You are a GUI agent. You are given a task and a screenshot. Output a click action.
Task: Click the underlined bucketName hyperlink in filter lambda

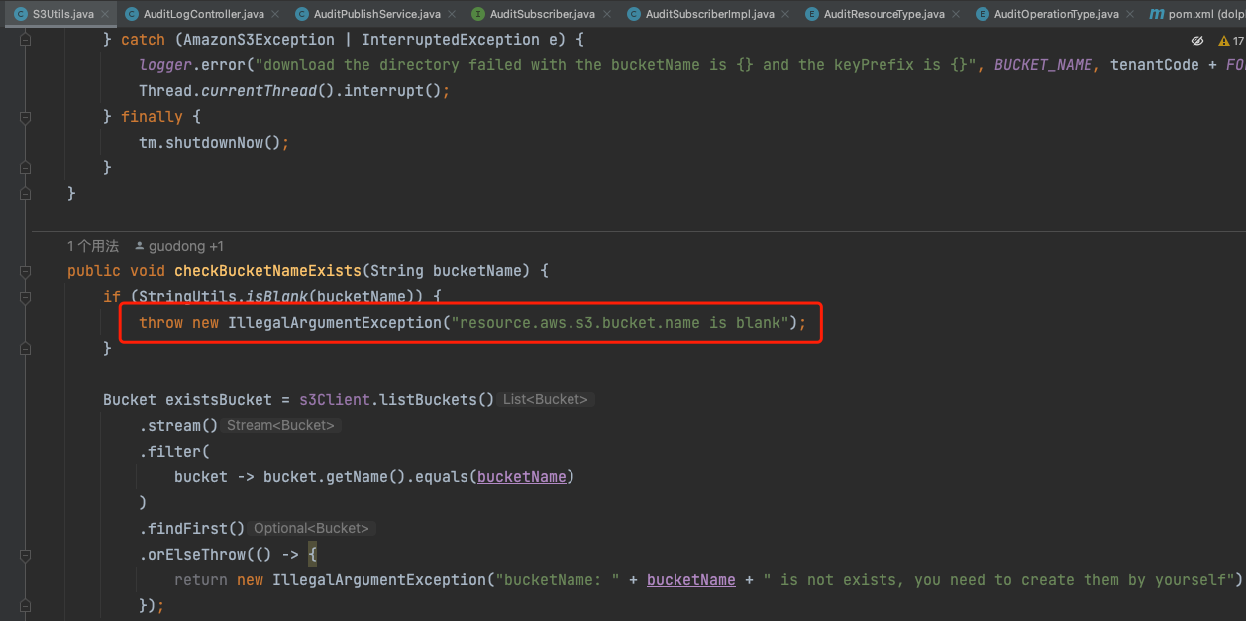[521, 476]
